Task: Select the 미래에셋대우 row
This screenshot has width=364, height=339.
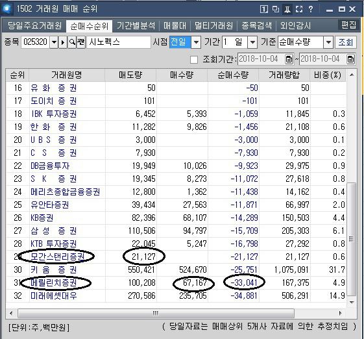Action: (x=176, y=296)
